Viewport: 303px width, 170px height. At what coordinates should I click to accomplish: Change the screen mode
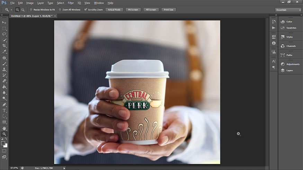[x=4, y=157]
